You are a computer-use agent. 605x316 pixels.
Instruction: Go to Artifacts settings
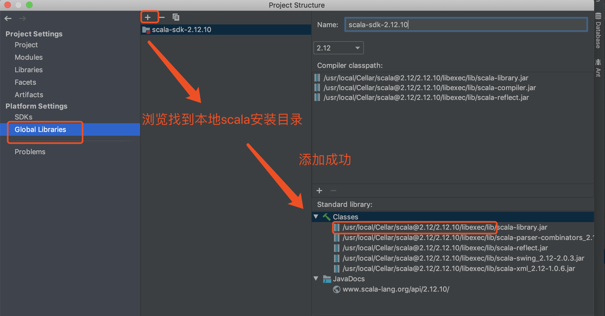point(29,95)
